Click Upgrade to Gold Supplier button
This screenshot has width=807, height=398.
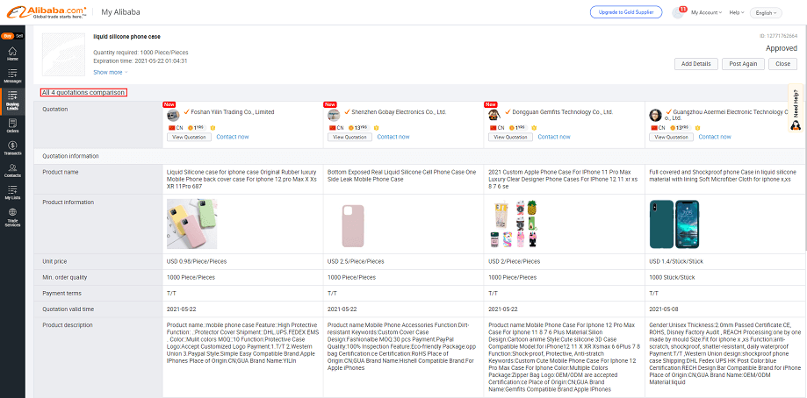click(626, 12)
